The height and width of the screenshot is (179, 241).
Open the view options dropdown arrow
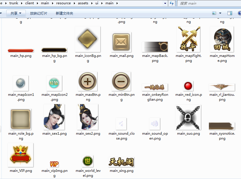(220, 13)
